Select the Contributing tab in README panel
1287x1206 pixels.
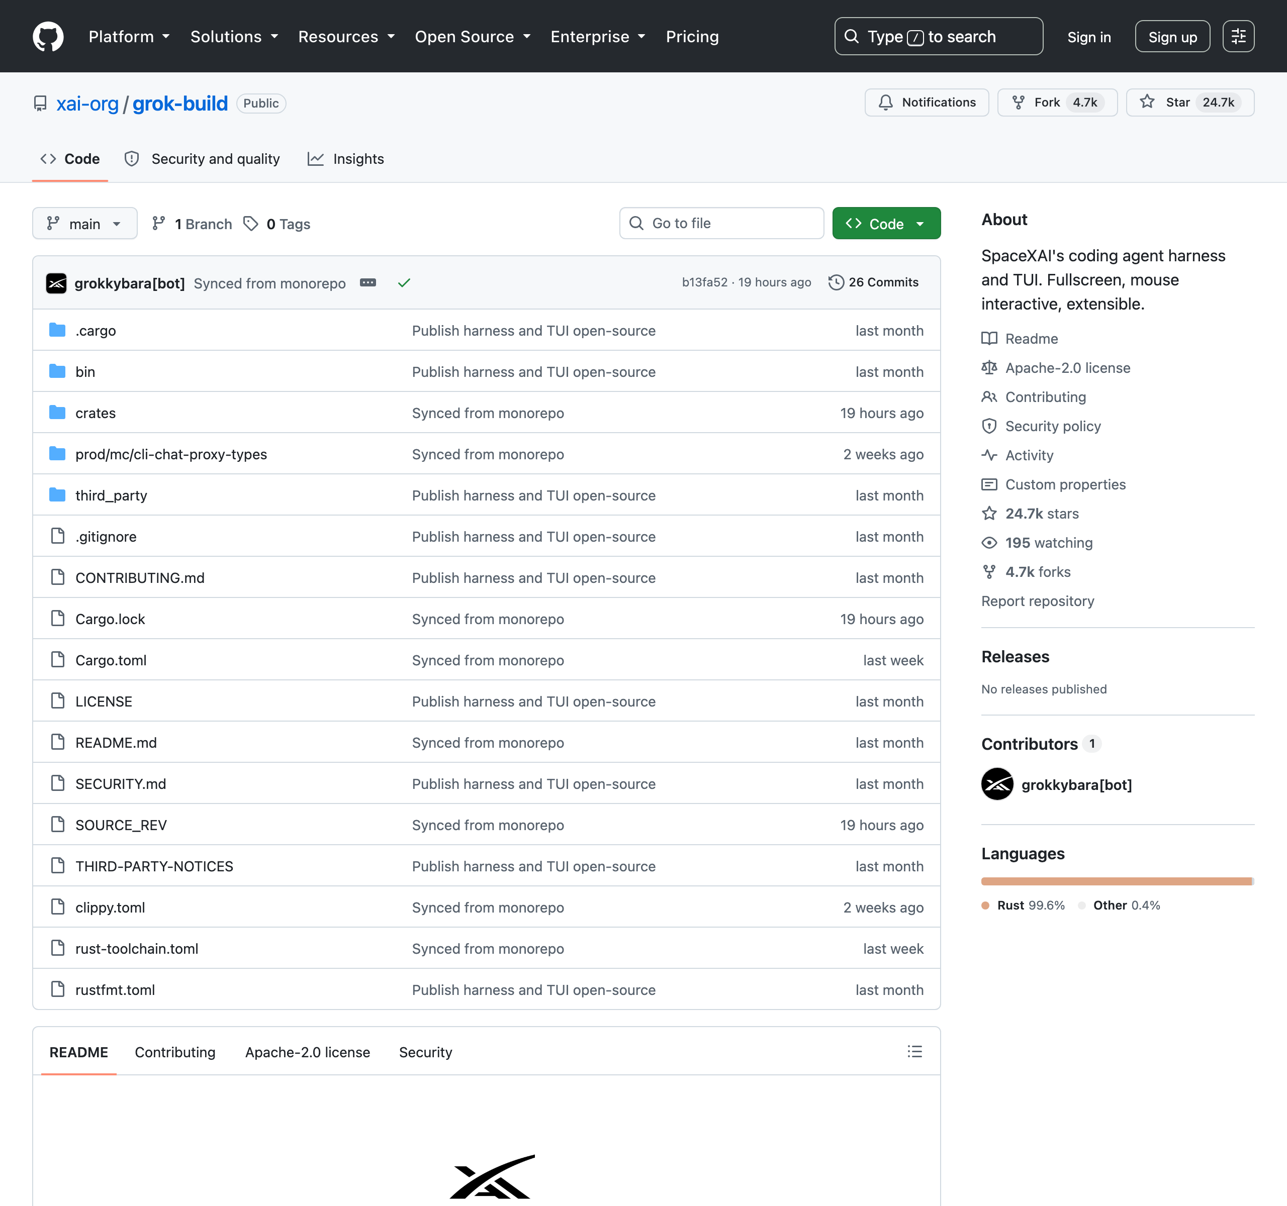(x=175, y=1052)
